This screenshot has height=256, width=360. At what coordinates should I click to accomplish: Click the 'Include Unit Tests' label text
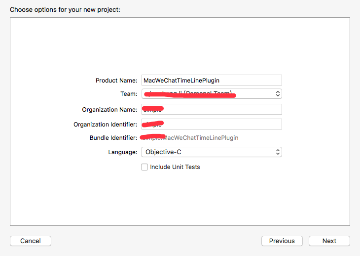tap(175, 167)
